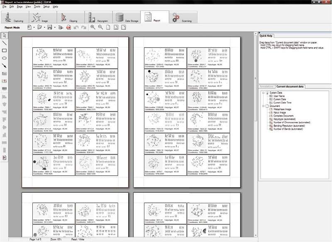Click the fit page width icon

116,27
